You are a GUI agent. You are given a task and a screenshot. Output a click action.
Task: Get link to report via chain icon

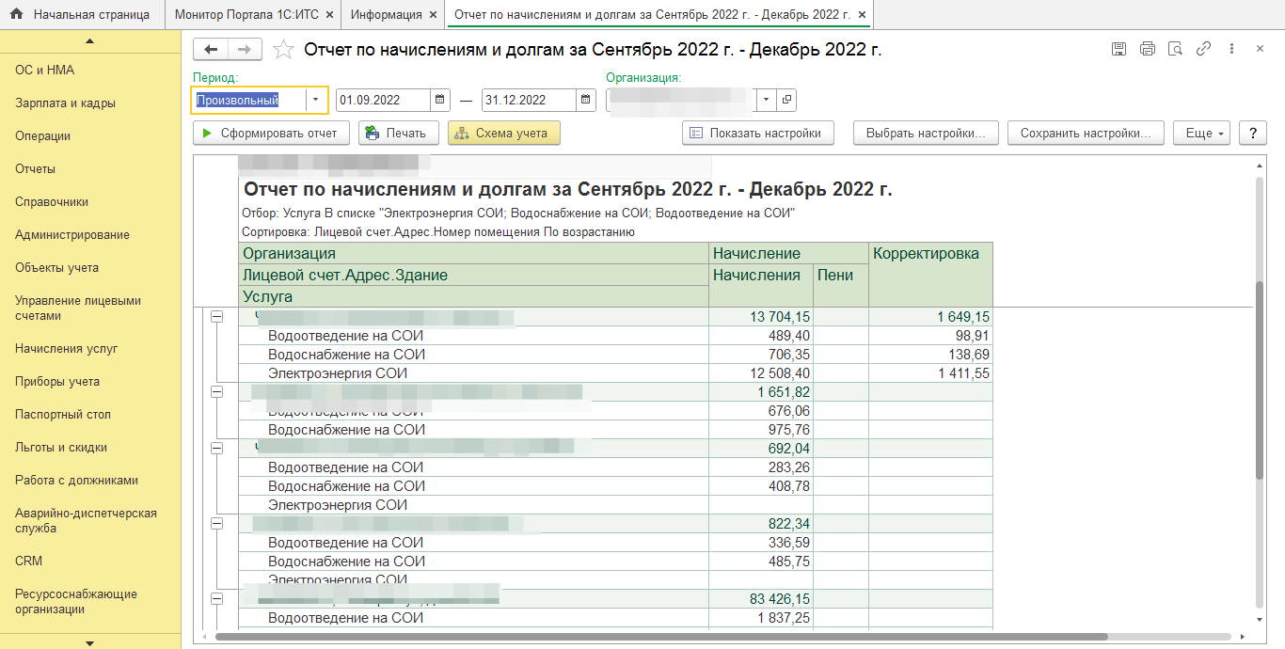[x=1202, y=50]
